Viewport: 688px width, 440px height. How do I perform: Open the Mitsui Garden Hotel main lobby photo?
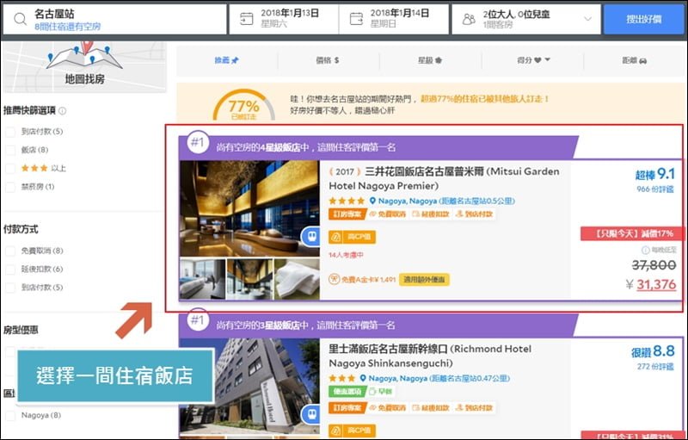(249, 208)
